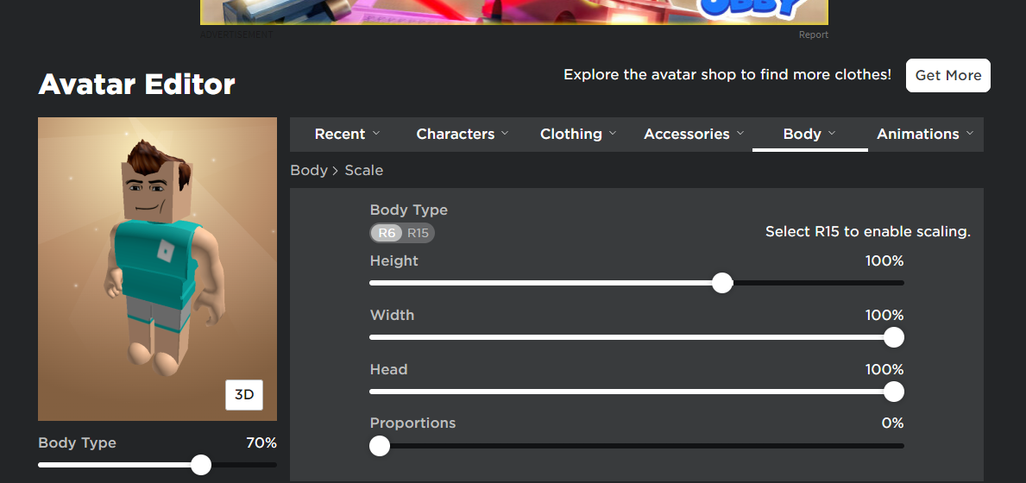Click the Height label
This screenshot has height=483, width=1026.
[x=393, y=260]
